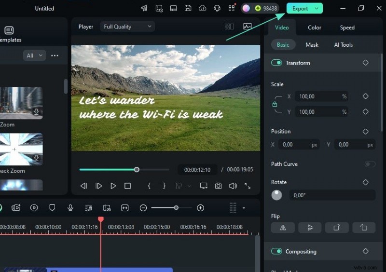Step back one frame in player
Image resolution: width=386 pixels, height=272 pixels.
tap(83, 186)
